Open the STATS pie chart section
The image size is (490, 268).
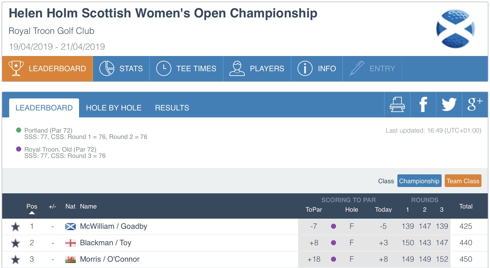point(121,69)
